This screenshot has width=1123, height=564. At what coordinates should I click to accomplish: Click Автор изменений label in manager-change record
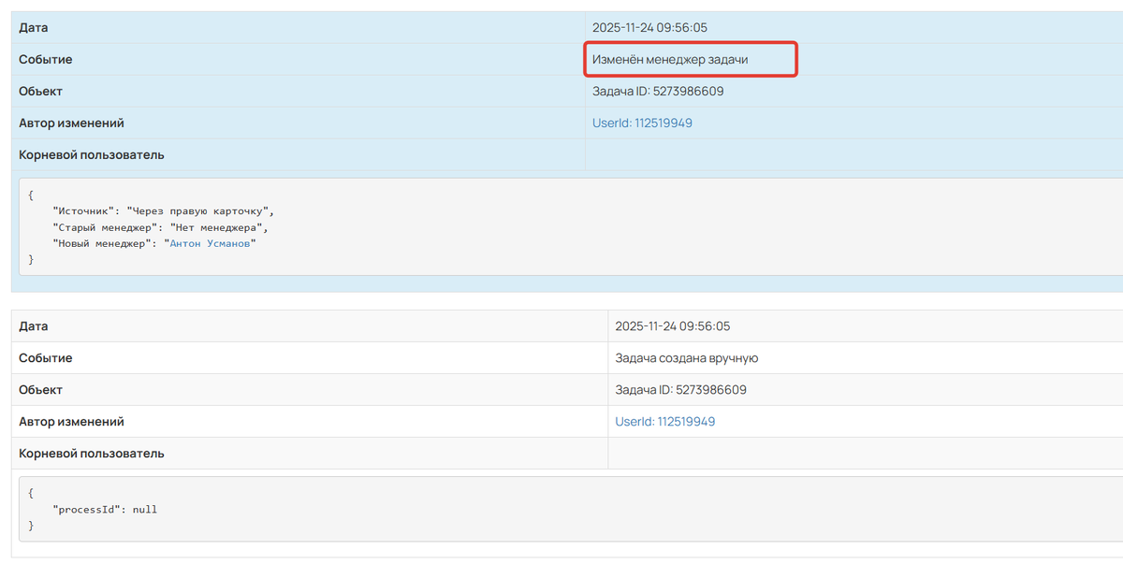71,123
